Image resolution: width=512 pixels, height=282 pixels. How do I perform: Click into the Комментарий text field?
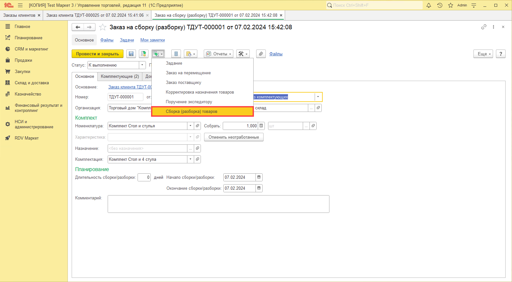click(x=218, y=204)
